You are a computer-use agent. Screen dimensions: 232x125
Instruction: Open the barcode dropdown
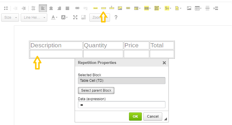click(147, 8)
